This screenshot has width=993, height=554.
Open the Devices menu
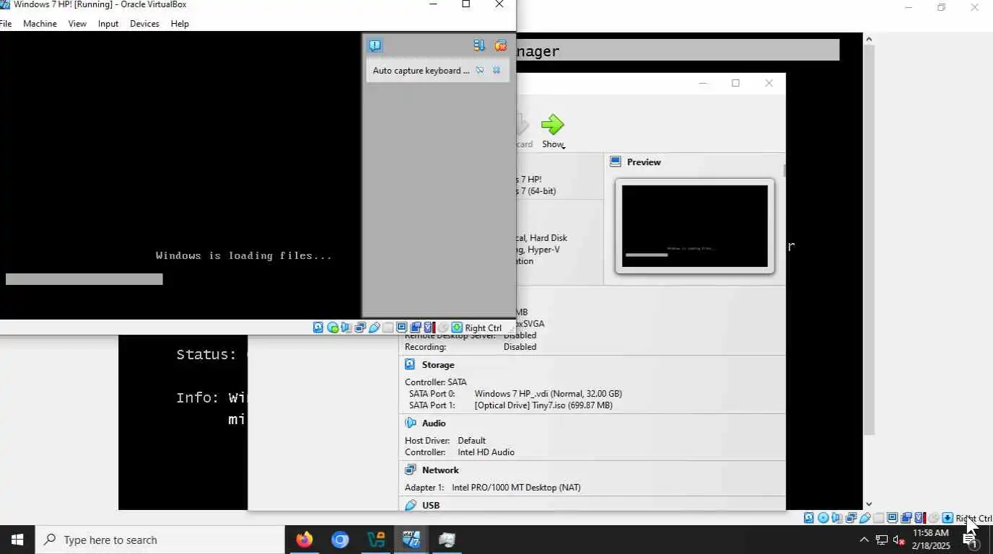(x=144, y=24)
